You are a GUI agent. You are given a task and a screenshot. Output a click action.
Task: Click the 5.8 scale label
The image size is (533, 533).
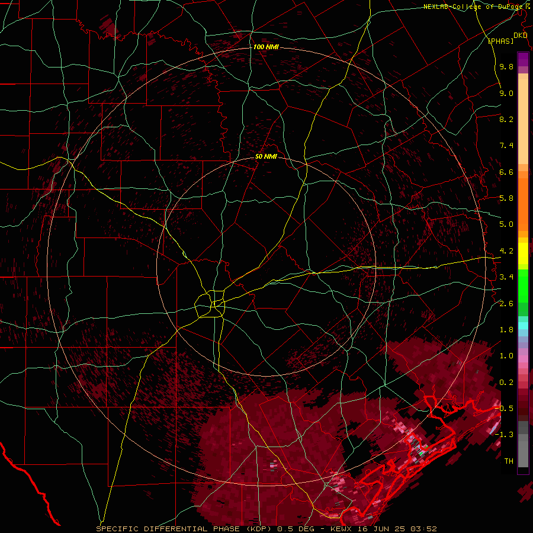point(506,198)
